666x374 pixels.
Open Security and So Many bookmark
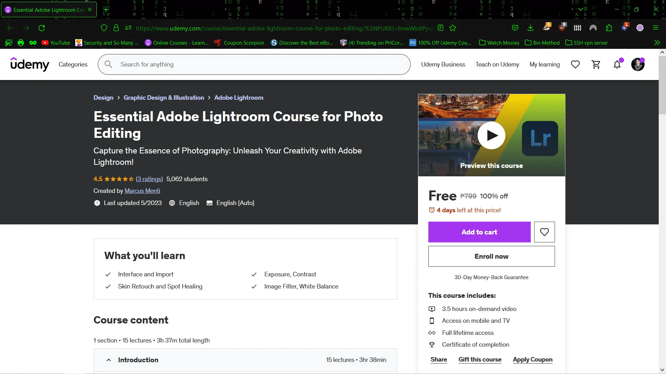click(107, 43)
